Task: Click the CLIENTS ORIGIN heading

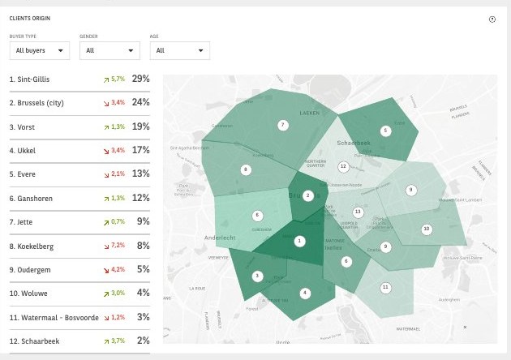Action: click(30, 19)
